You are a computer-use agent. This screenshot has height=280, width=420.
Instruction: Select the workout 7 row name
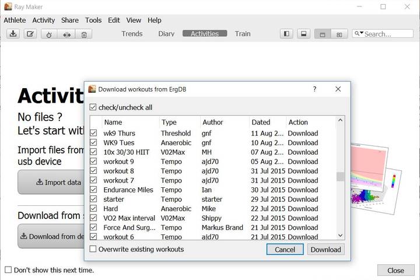(x=118, y=180)
